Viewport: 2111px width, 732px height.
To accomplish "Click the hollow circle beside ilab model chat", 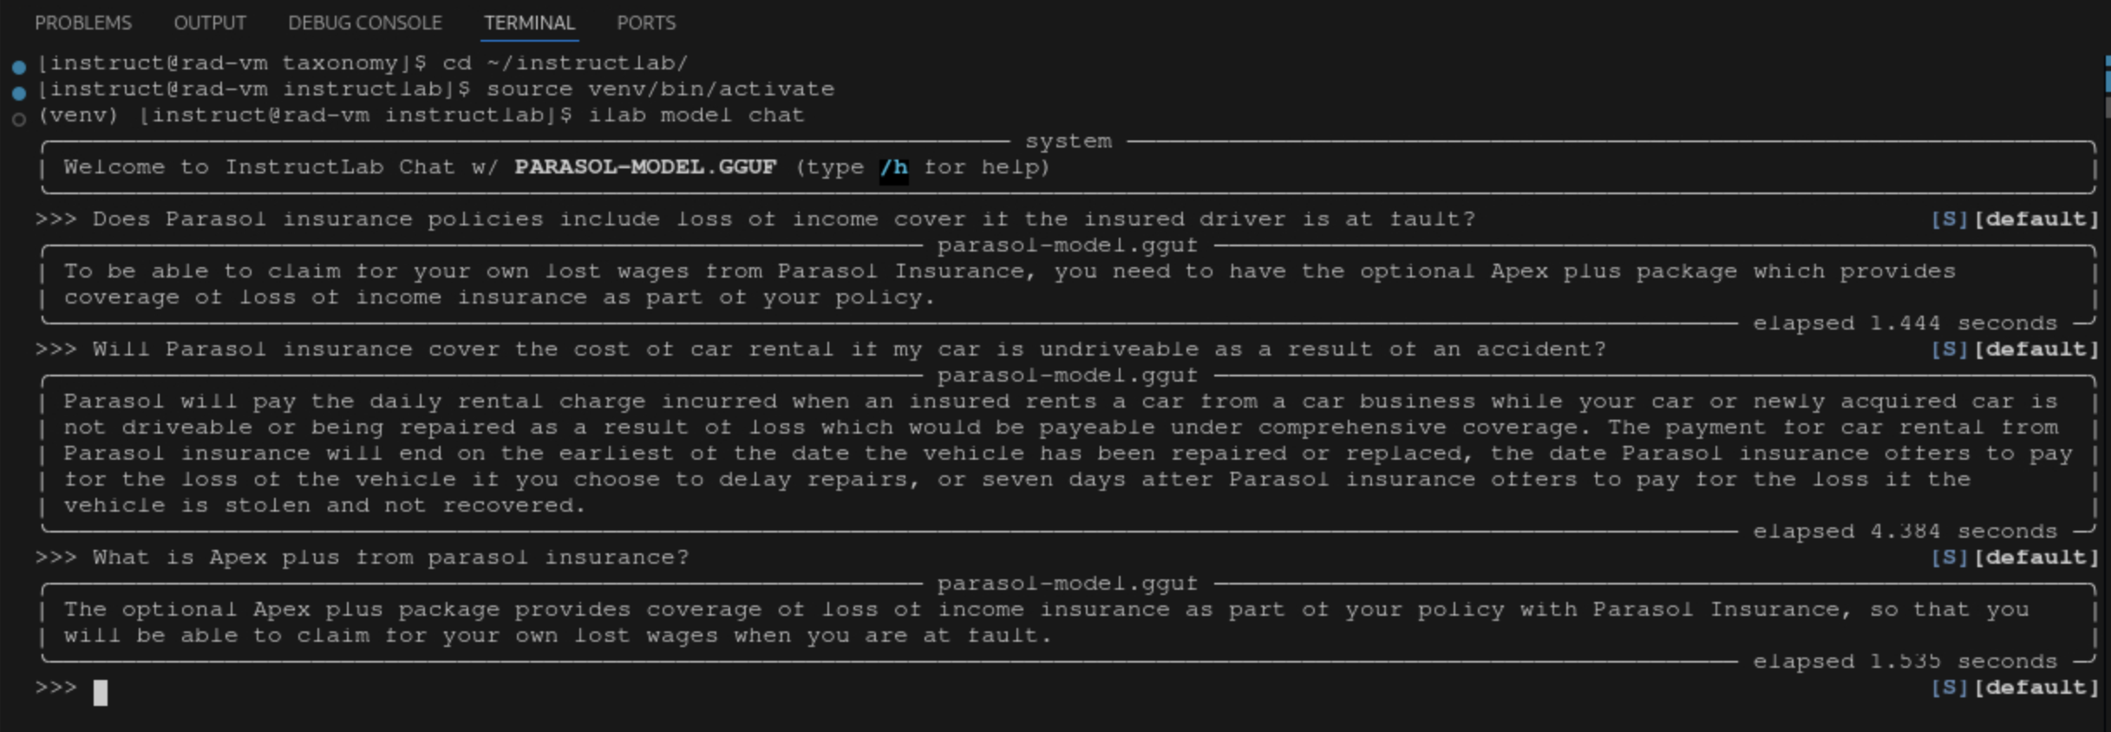I will click(19, 119).
